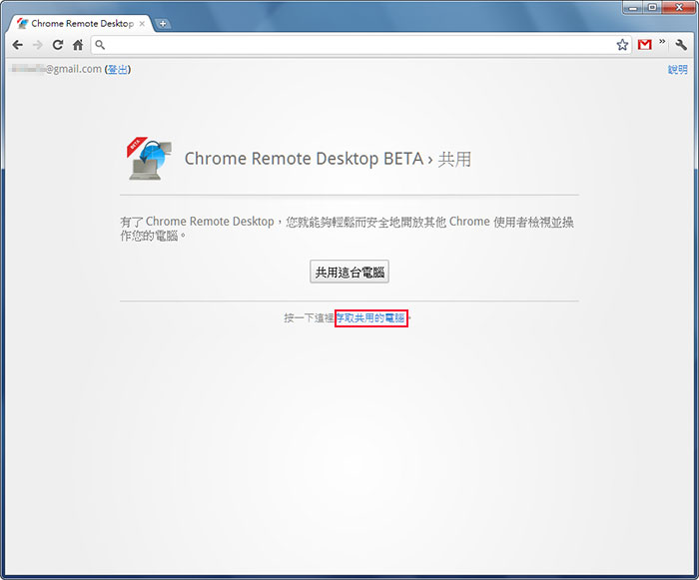
Task: Click the magnifier icon in address bar
Action: click(x=100, y=45)
